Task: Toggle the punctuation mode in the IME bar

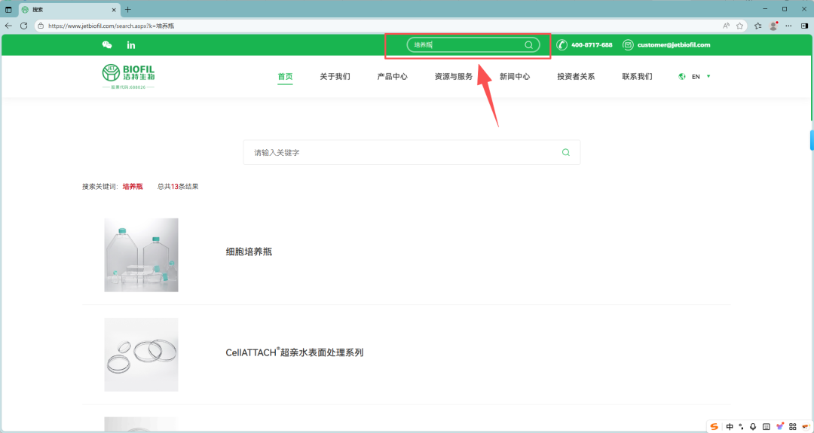Action: (x=742, y=426)
